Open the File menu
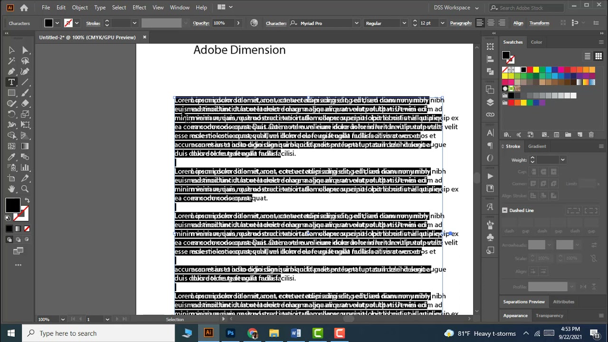This screenshot has width=608, height=342. coord(46,8)
